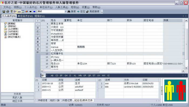This screenshot has height=107, width=189.
Task: Click the 改 edit record button
Action: tap(38, 28)
